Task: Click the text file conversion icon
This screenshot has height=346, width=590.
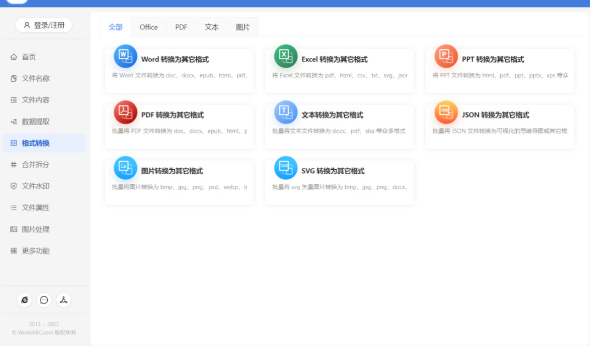Action: (x=285, y=112)
